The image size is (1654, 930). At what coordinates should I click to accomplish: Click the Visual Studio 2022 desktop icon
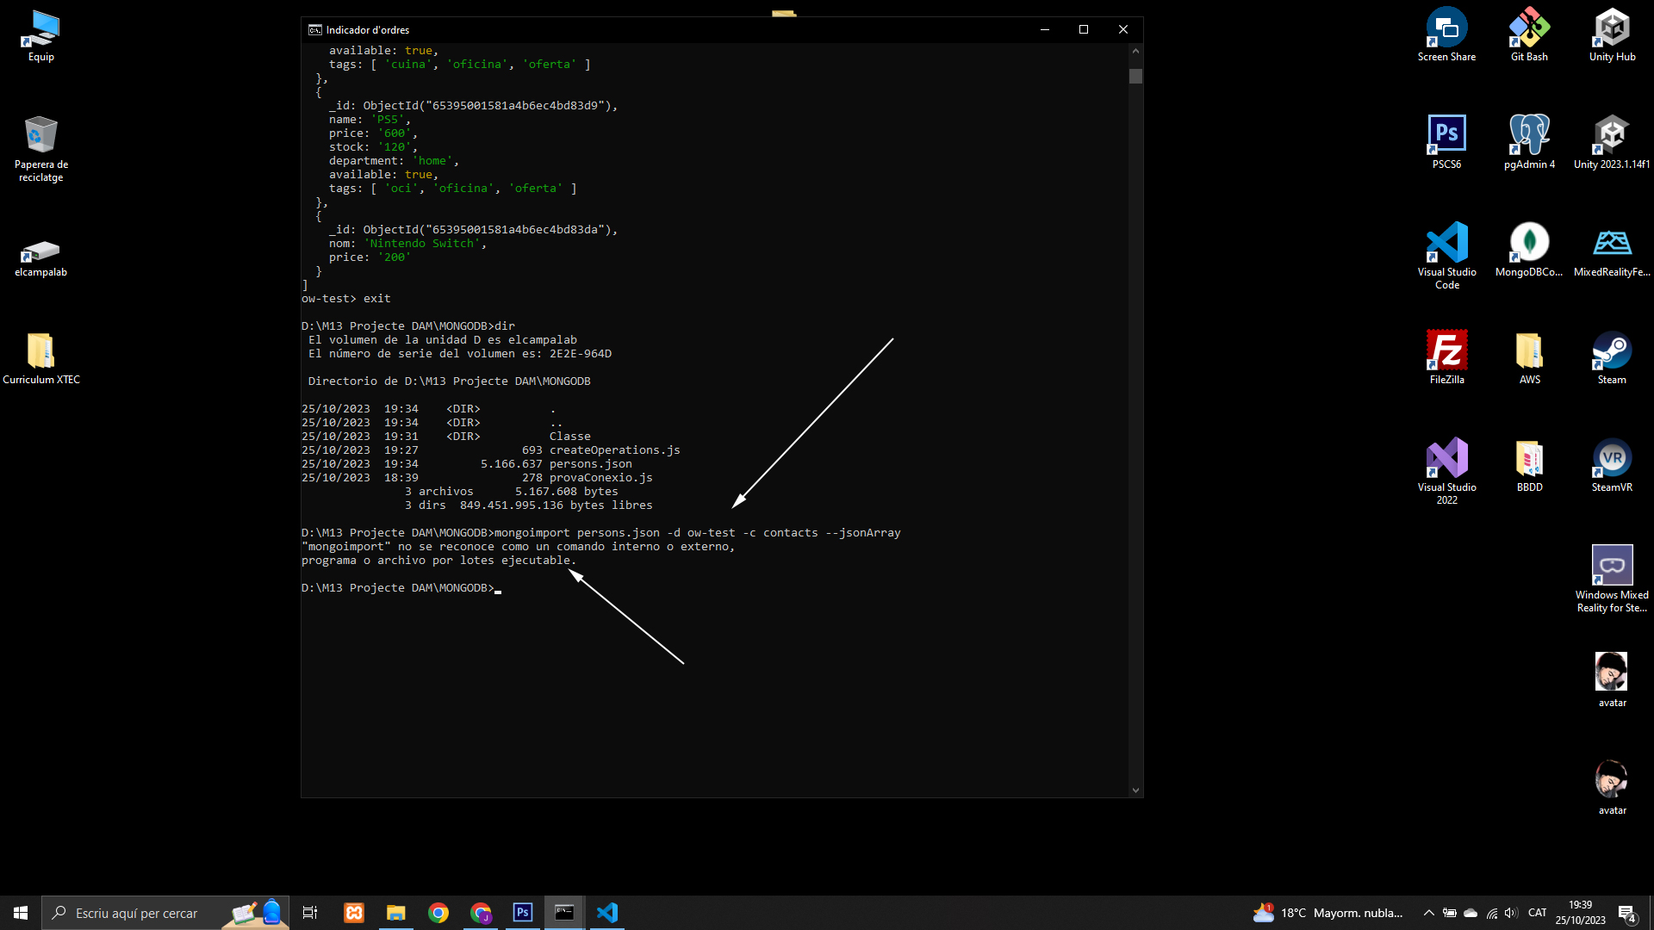pos(1446,471)
